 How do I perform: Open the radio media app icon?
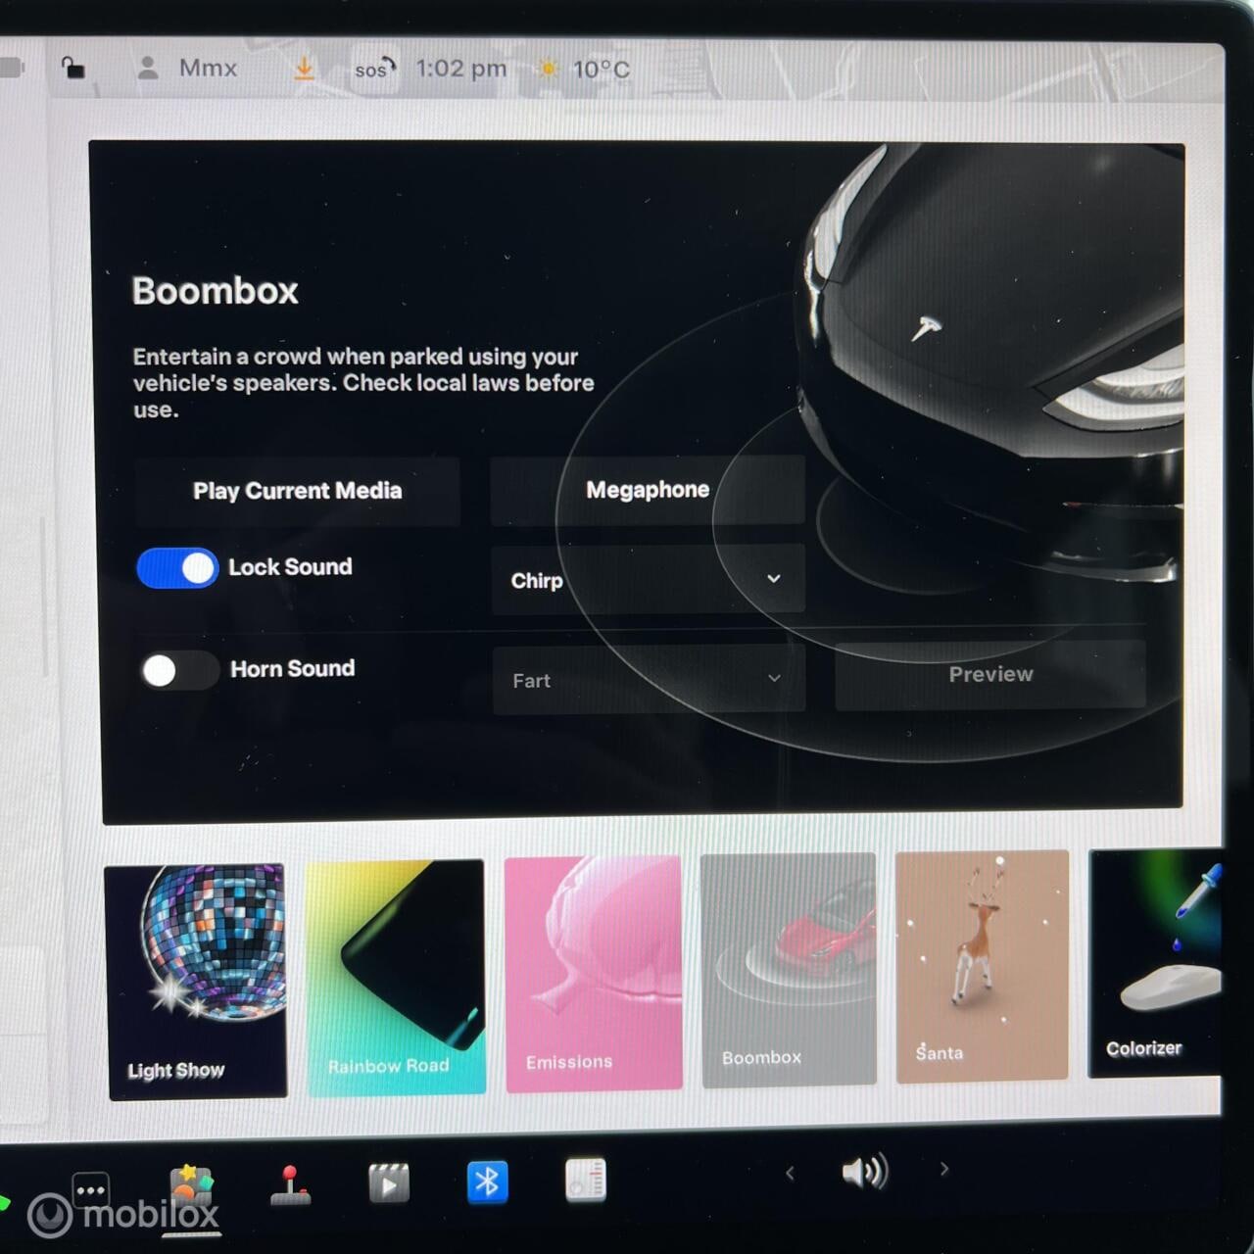click(586, 1180)
